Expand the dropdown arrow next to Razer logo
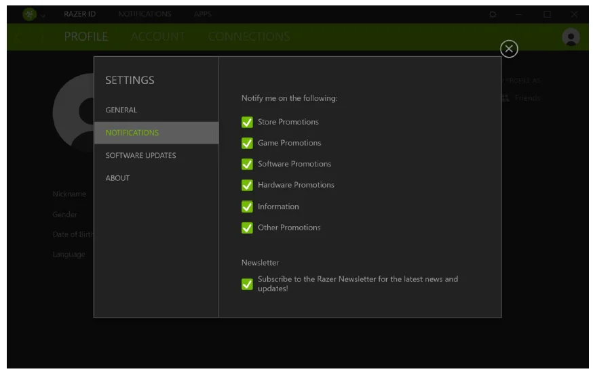 point(43,16)
